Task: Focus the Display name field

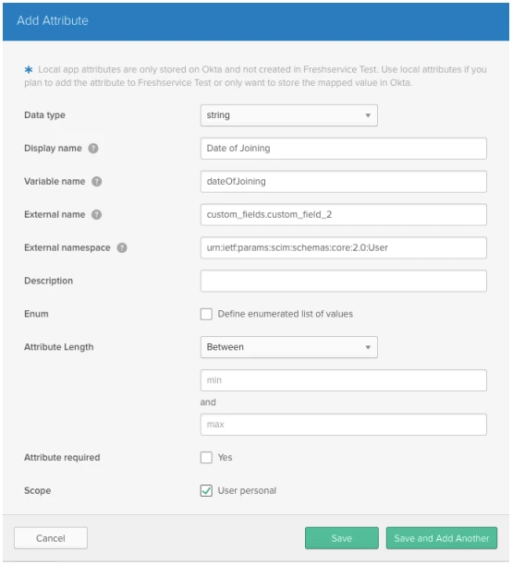Action: pyautogui.click(x=344, y=149)
